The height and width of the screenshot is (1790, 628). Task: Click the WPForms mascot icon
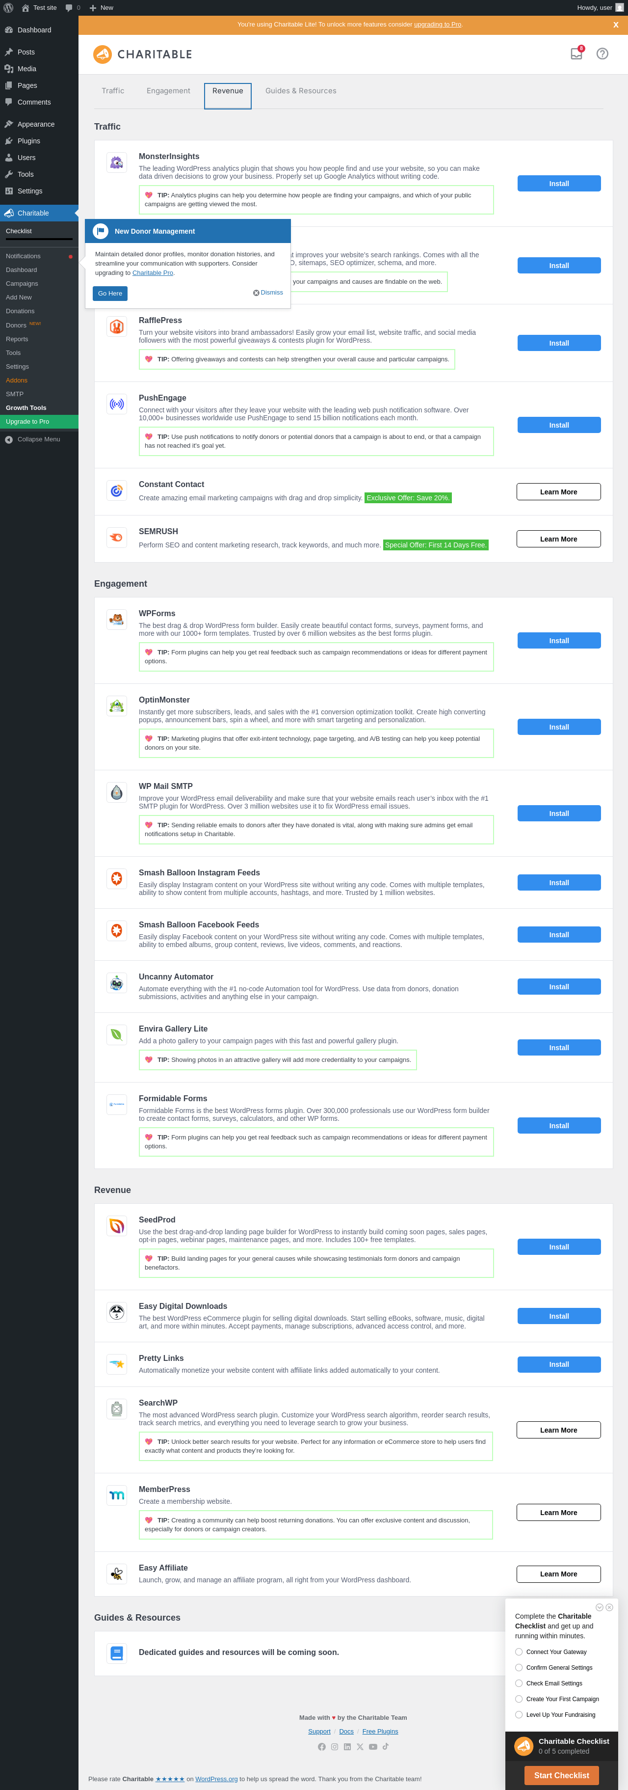click(117, 619)
